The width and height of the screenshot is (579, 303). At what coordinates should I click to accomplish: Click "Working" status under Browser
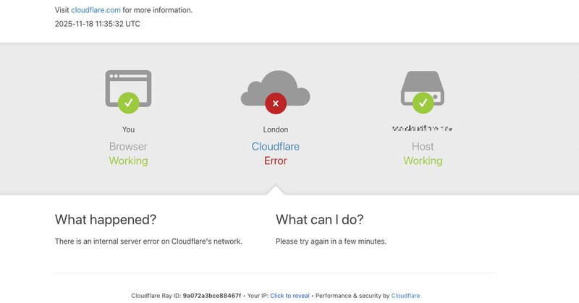(x=128, y=161)
